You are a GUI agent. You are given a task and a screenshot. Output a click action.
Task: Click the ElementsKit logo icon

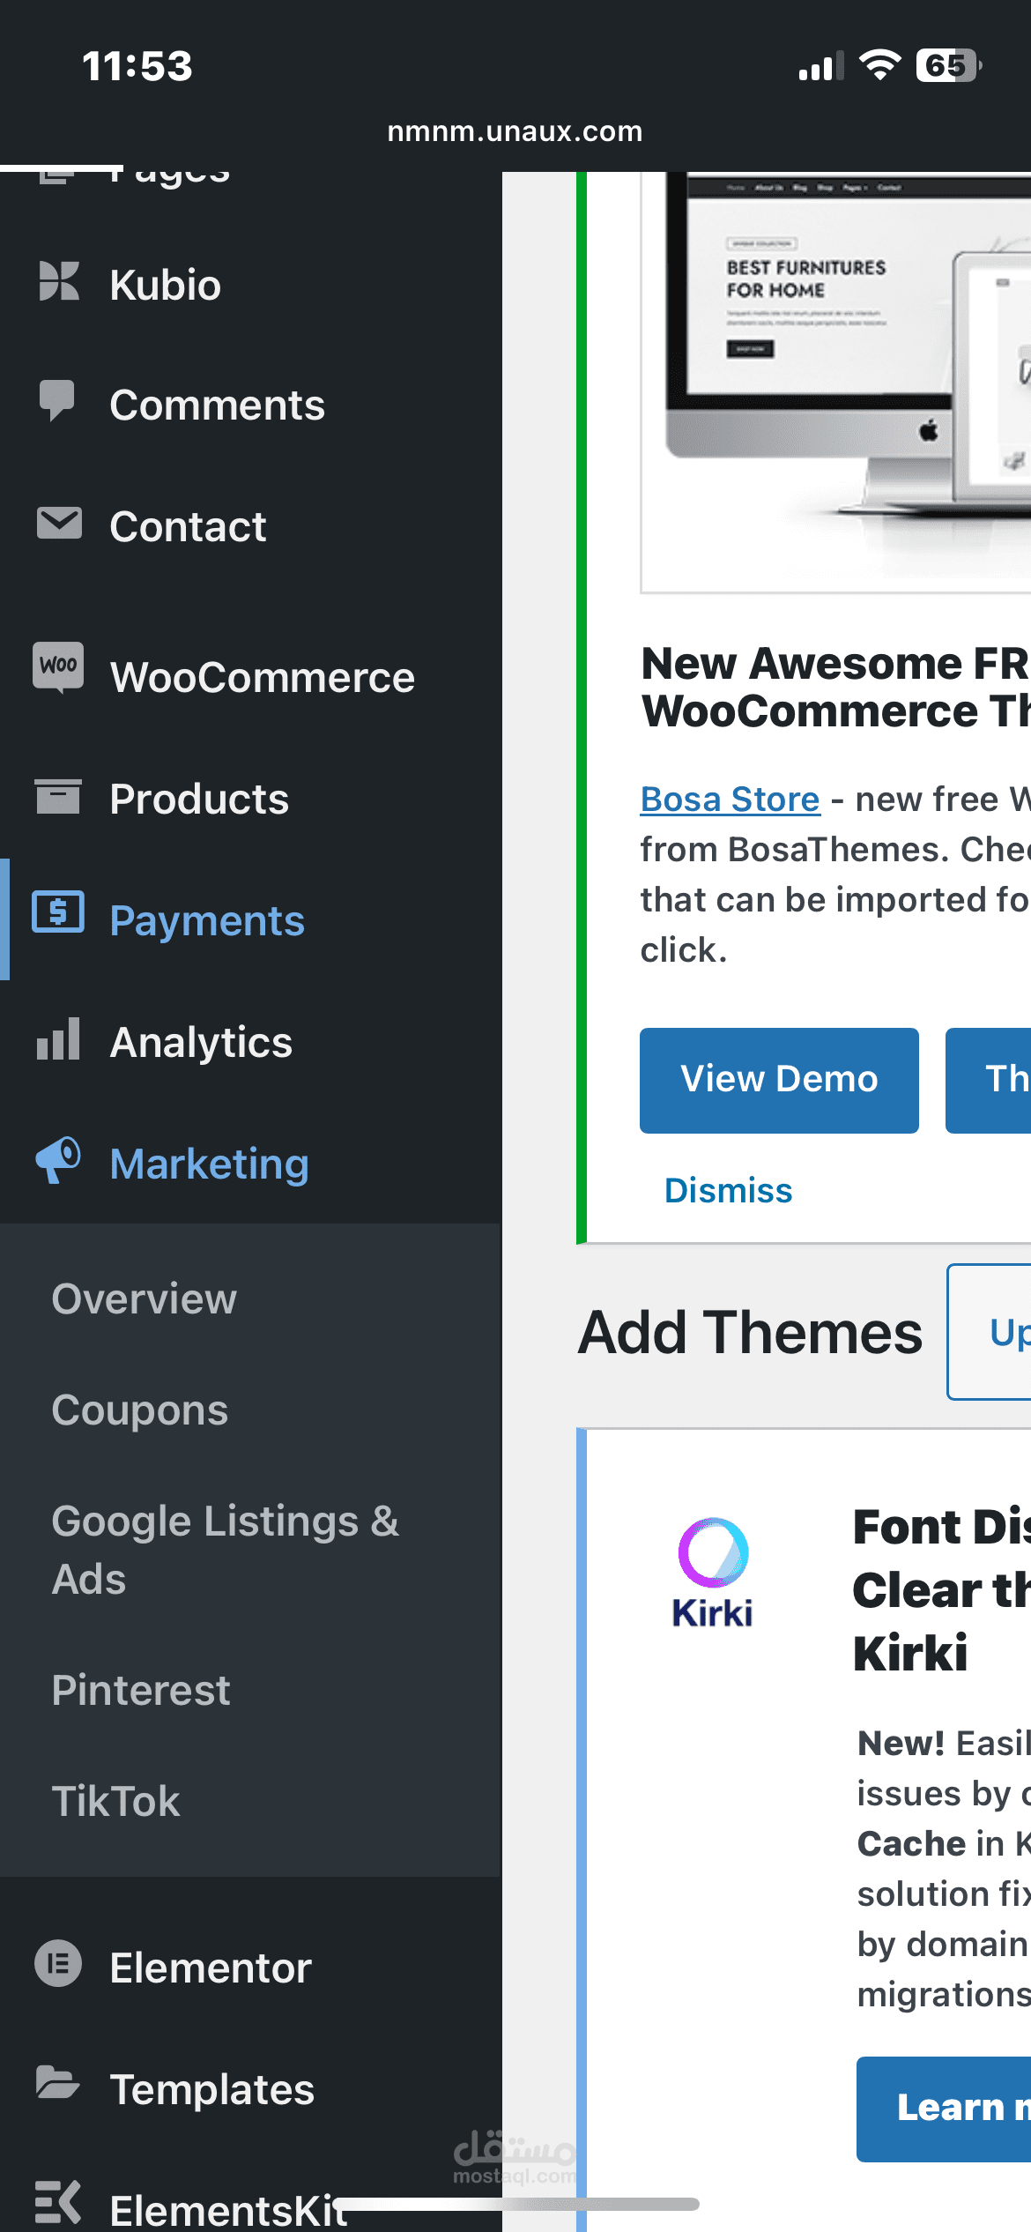(58, 2201)
